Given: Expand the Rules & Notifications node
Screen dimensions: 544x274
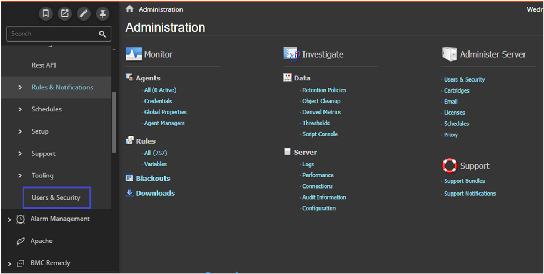Looking at the screenshot, I should pos(20,88).
